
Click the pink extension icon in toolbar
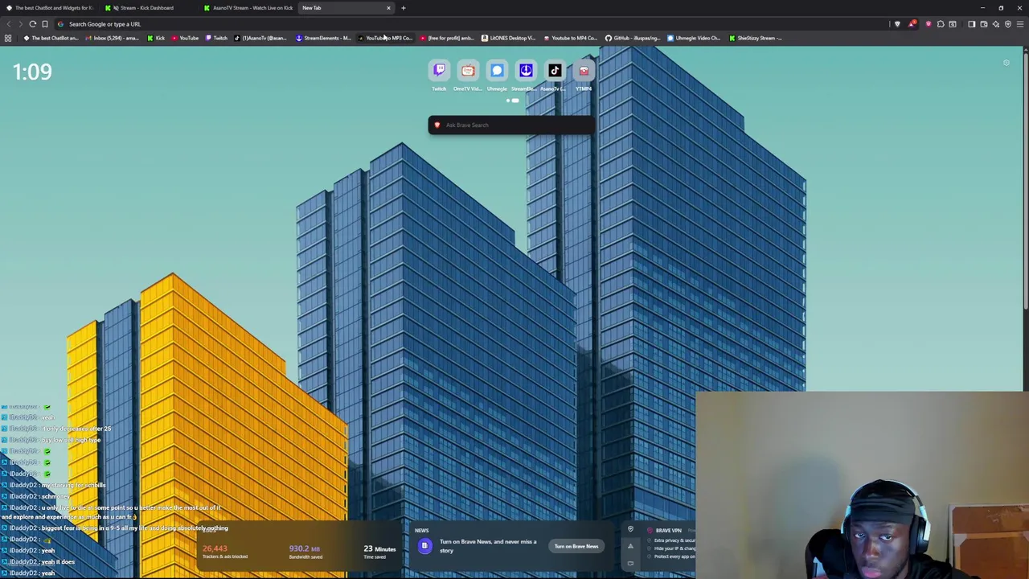tap(929, 24)
